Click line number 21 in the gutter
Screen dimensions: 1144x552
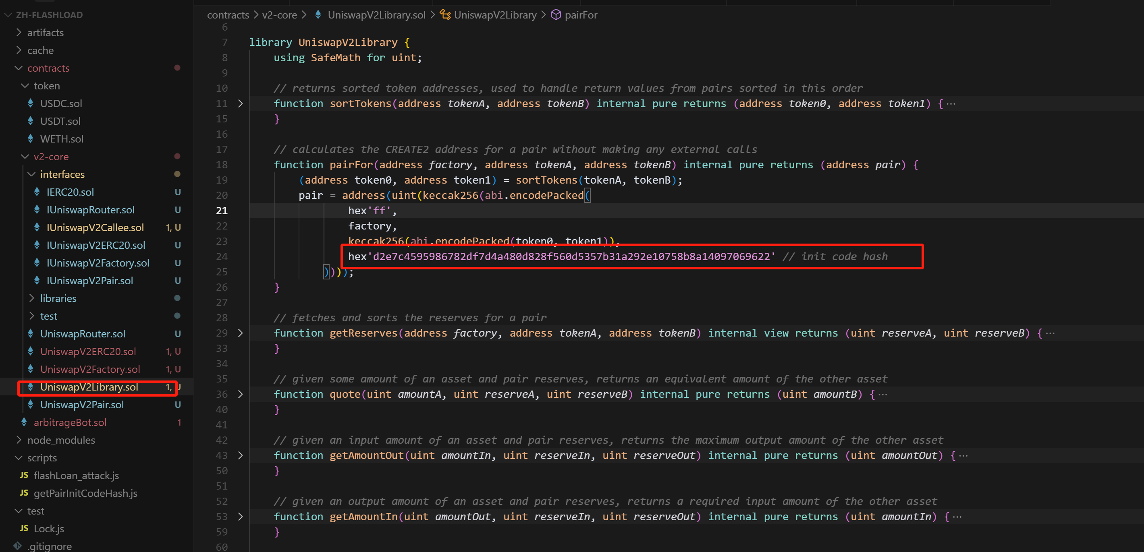[222, 210]
